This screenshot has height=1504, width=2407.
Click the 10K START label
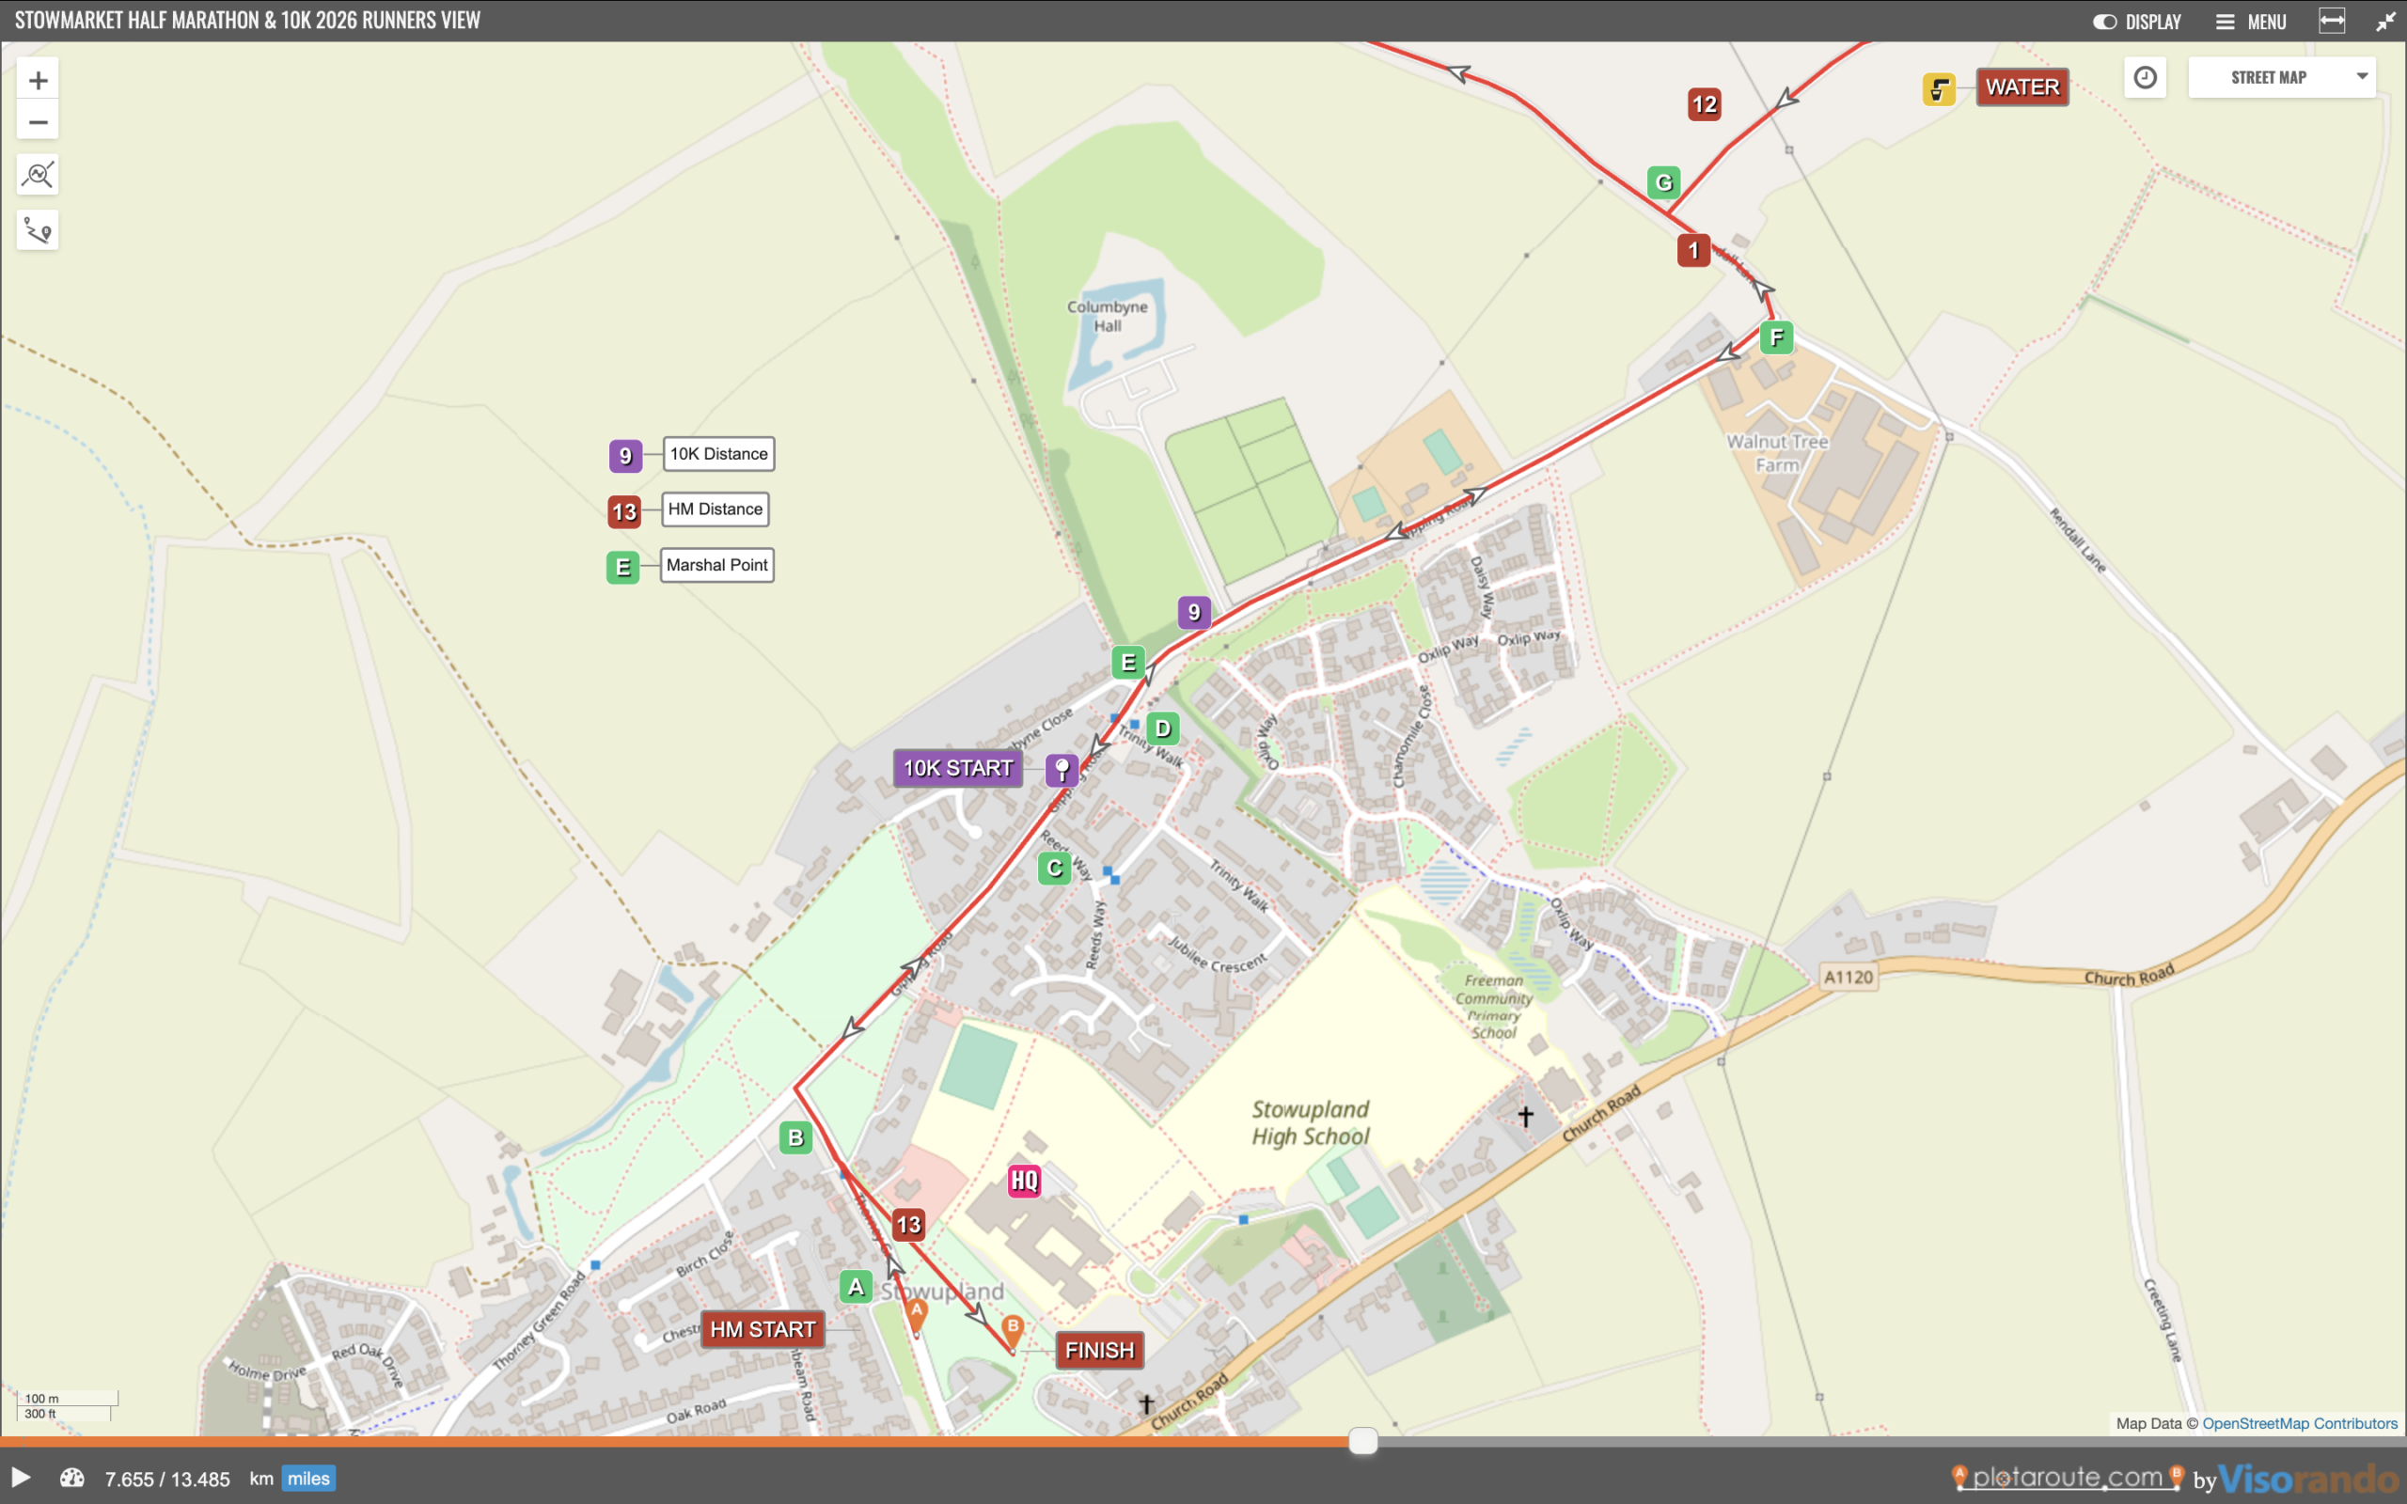958,768
